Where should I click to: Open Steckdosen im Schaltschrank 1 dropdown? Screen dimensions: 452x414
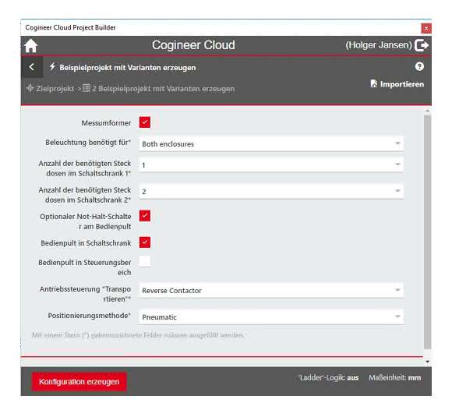tap(270, 165)
